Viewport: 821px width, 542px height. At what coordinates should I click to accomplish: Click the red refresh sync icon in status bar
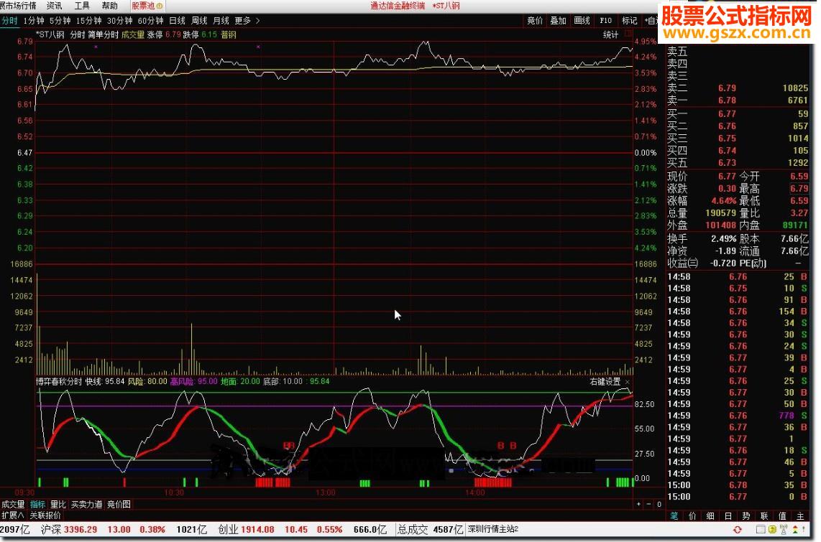[737, 530]
